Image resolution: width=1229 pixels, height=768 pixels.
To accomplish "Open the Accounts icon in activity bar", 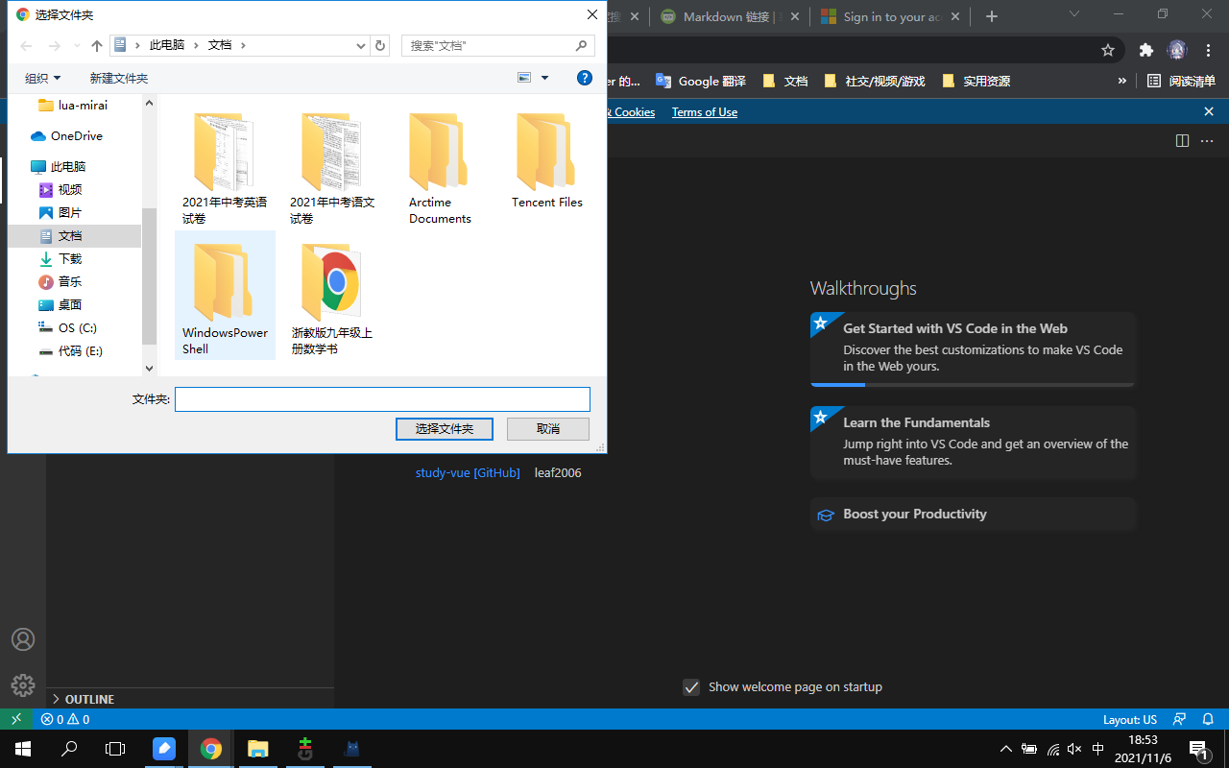I will pos(23,639).
